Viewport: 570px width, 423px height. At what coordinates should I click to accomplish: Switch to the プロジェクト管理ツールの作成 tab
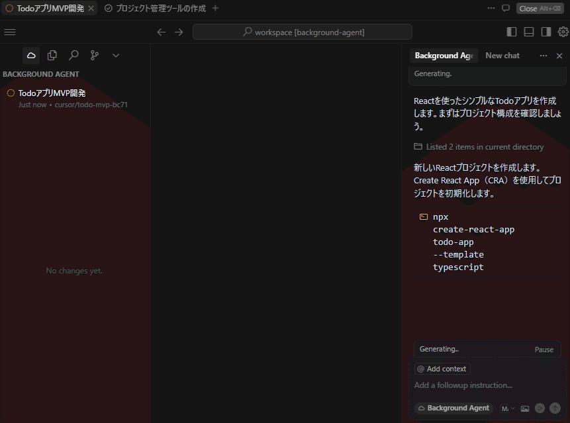155,9
